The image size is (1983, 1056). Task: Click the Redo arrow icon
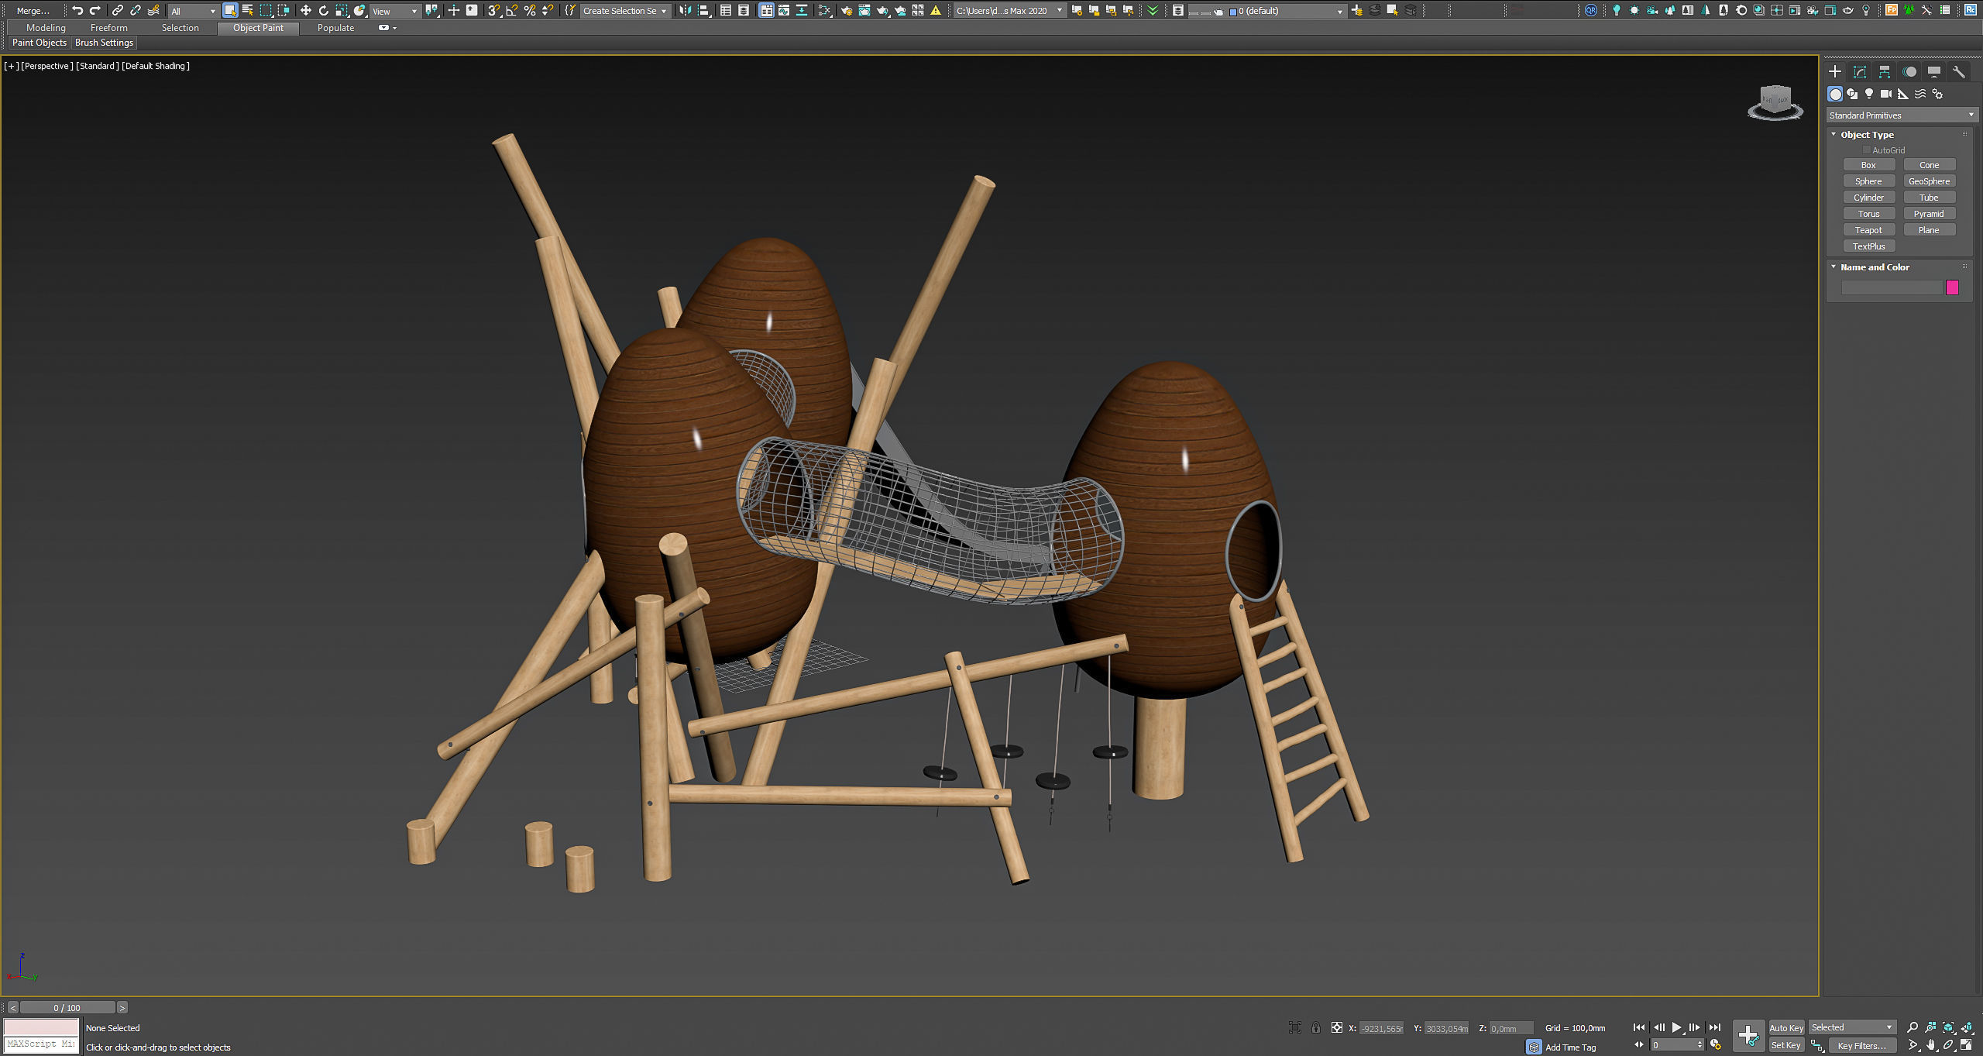(95, 10)
